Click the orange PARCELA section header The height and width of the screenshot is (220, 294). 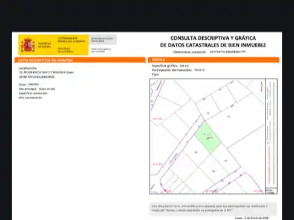click(214, 60)
